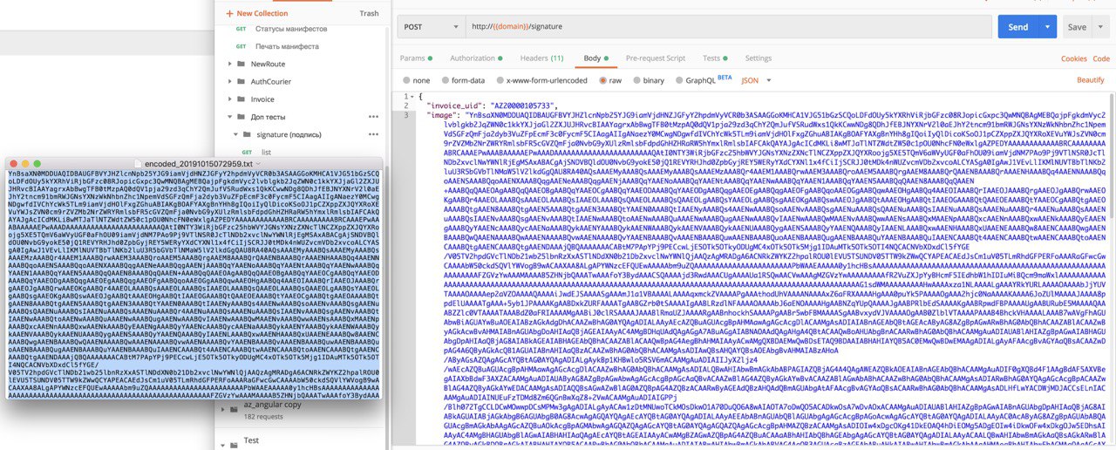Screen dimensions: 1116x450
Task: Select the form-data body type
Action: click(x=444, y=79)
